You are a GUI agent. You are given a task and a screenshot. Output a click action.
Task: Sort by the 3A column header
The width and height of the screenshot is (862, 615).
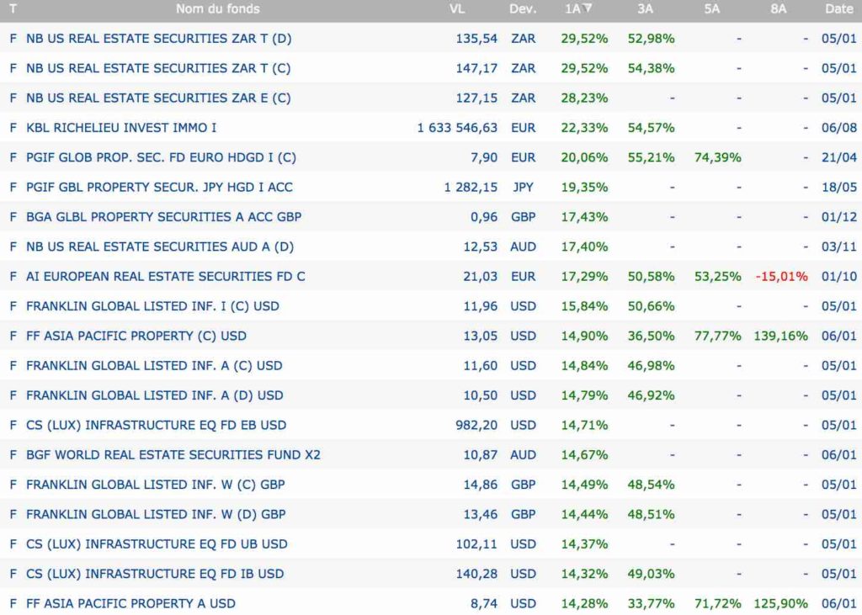(645, 8)
